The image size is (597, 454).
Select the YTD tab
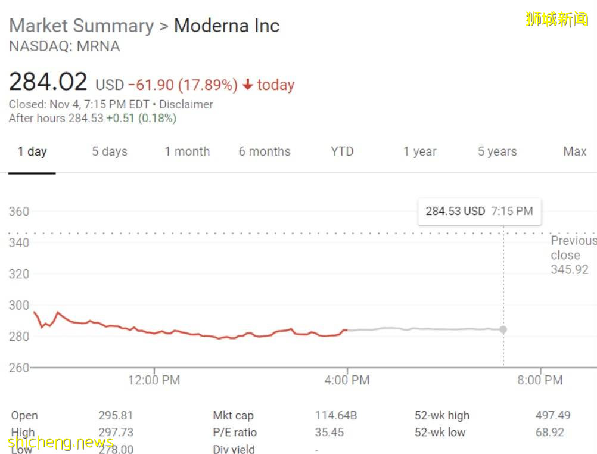click(342, 152)
